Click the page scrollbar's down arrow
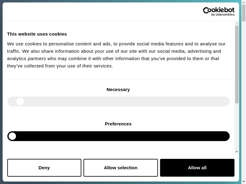 [244, 182]
